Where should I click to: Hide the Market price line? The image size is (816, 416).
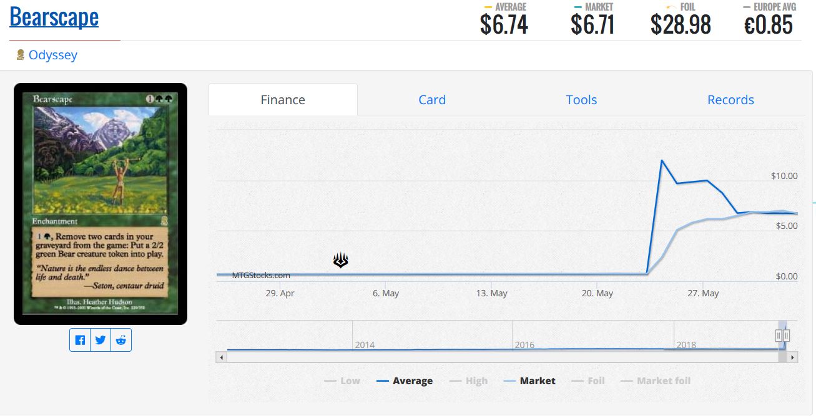coord(529,380)
